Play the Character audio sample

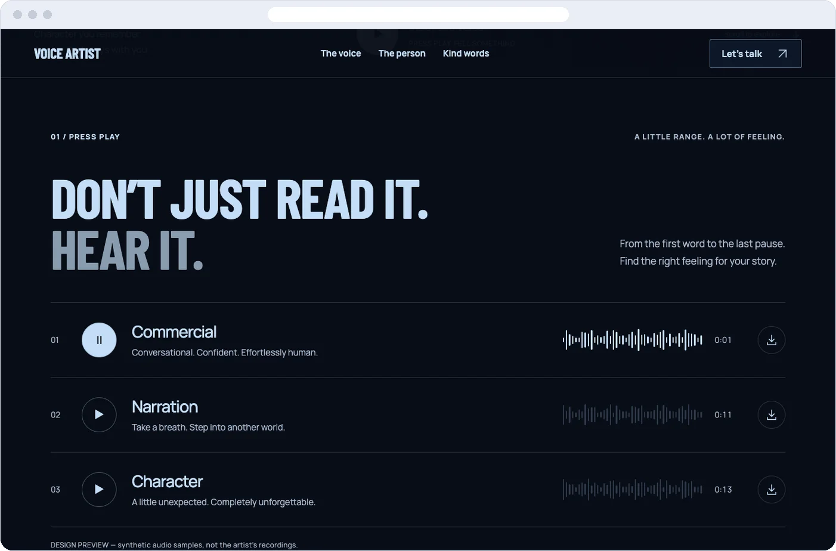tap(99, 490)
